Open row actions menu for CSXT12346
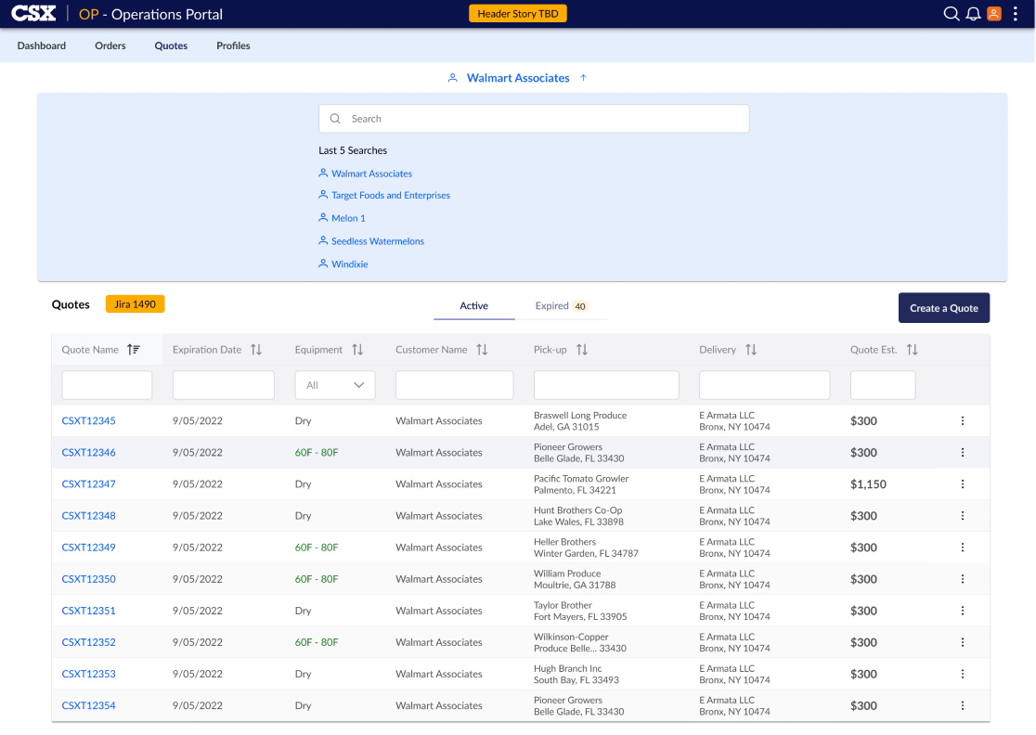Viewport: 1036px width, 735px height. pyautogui.click(x=963, y=452)
